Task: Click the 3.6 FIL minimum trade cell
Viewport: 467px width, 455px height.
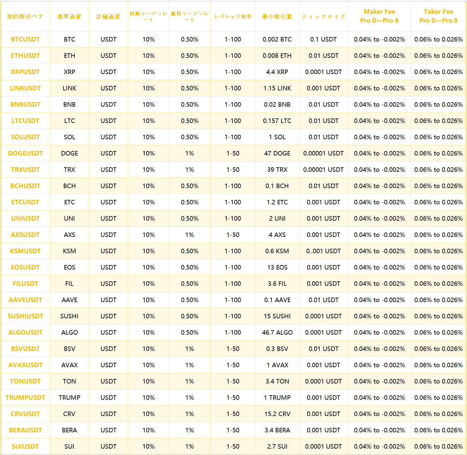Action: (x=277, y=284)
